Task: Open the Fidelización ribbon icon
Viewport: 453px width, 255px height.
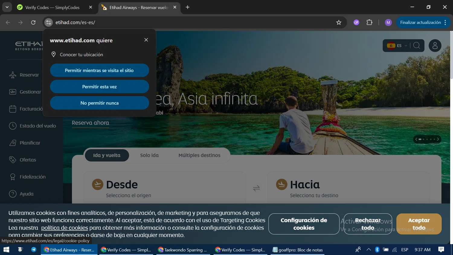Action: coord(13,177)
